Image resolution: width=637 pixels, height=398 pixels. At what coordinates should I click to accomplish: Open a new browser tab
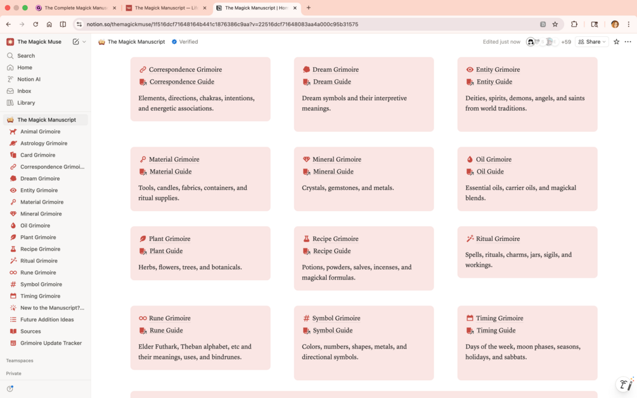pos(308,8)
